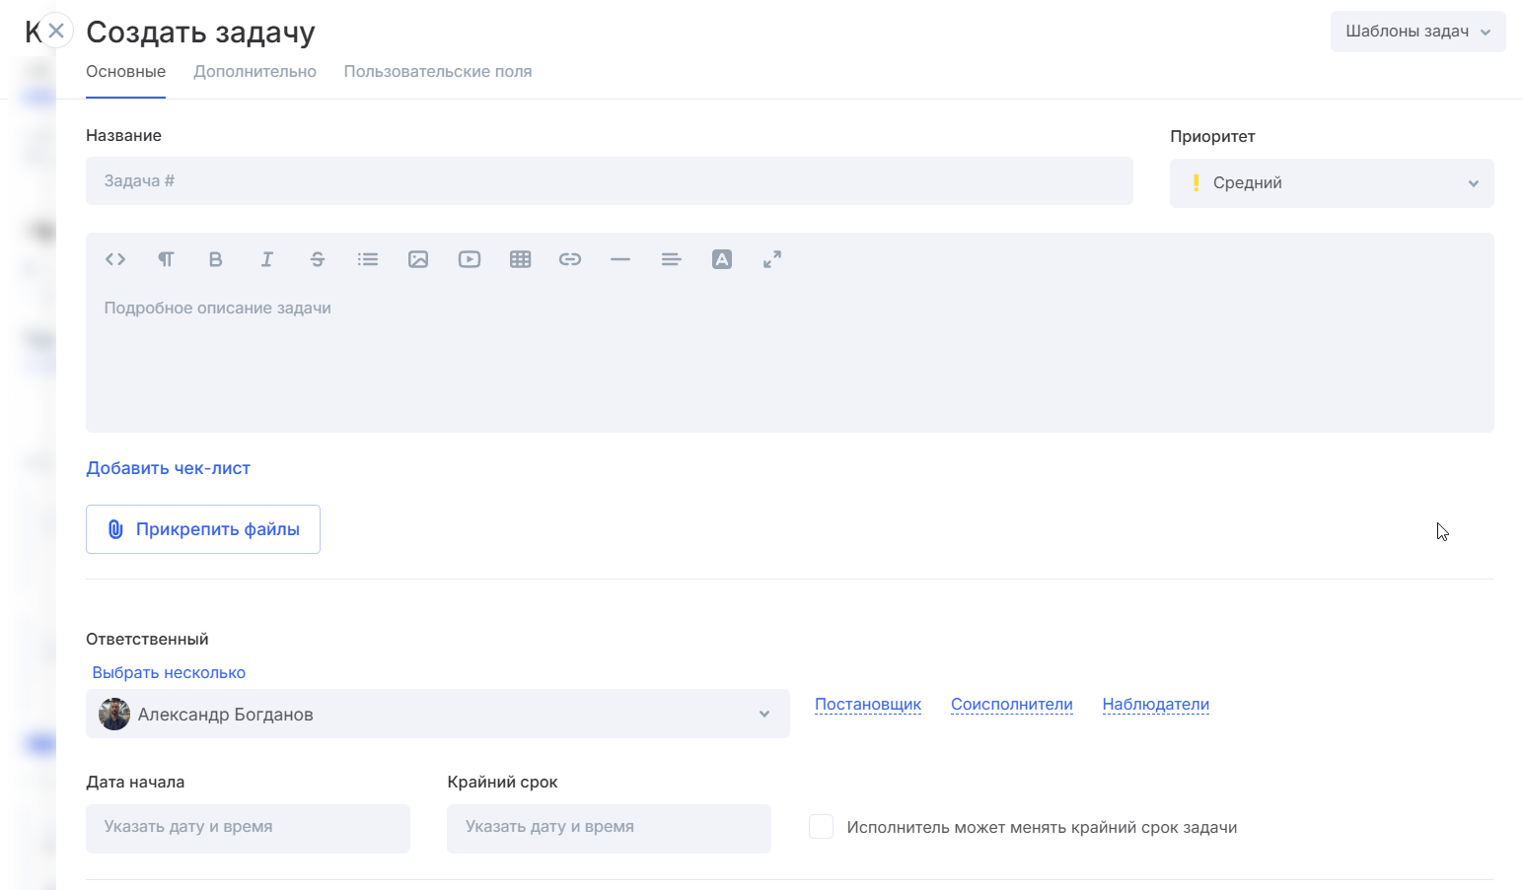Open responsible person dropdown Александр Богданов
Image resolution: width=1523 pixels, height=890 pixels.
pyautogui.click(x=437, y=715)
